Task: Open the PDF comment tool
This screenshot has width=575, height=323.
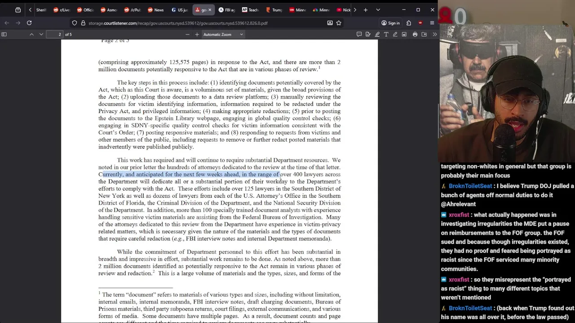Action: (359, 35)
